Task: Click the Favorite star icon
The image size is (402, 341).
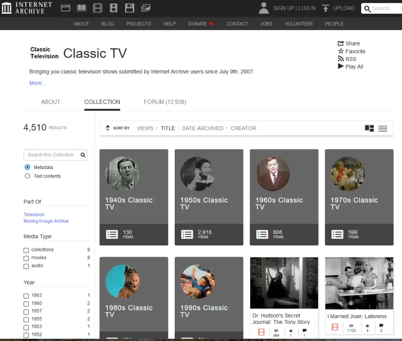Action: click(x=341, y=51)
